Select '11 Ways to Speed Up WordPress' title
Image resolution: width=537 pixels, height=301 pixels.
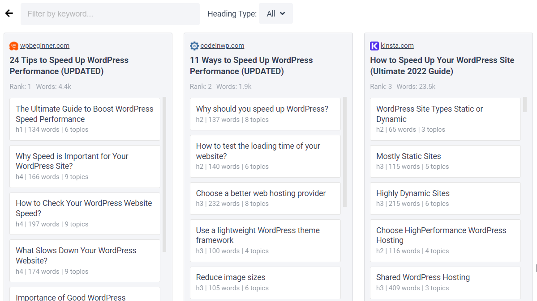click(x=251, y=66)
